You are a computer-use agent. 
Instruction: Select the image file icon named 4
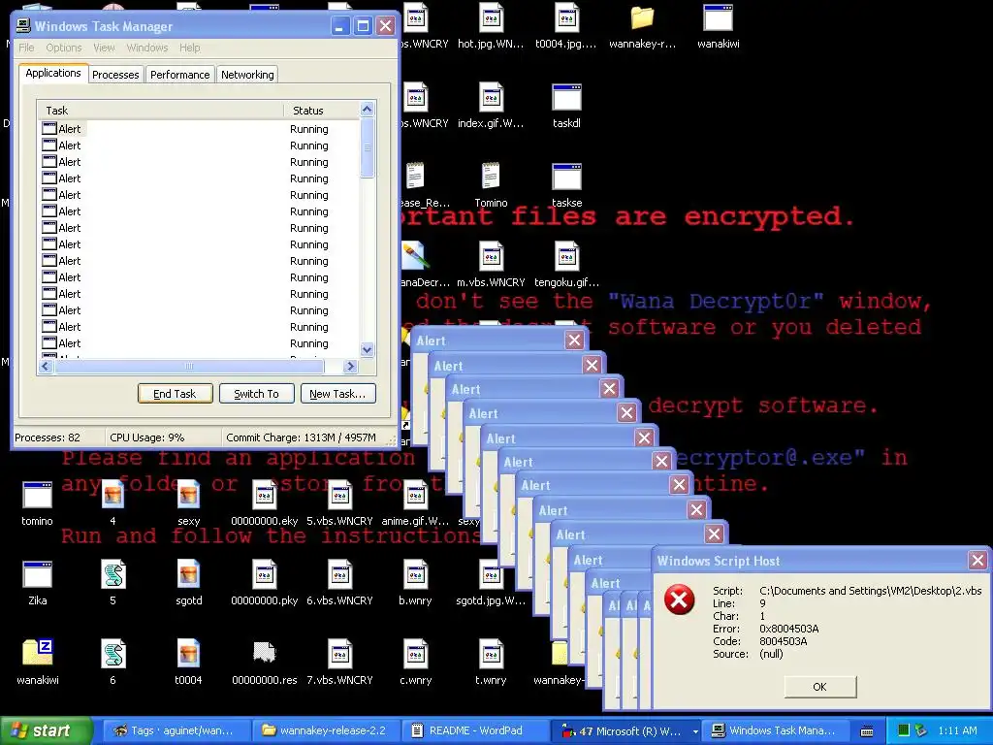point(112,496)
